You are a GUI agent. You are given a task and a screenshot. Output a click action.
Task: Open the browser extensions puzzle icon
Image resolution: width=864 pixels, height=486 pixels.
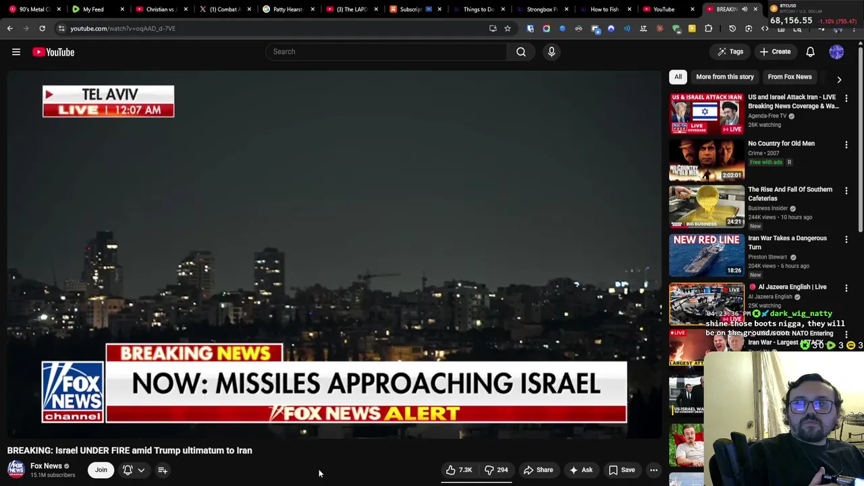point(708,28)
